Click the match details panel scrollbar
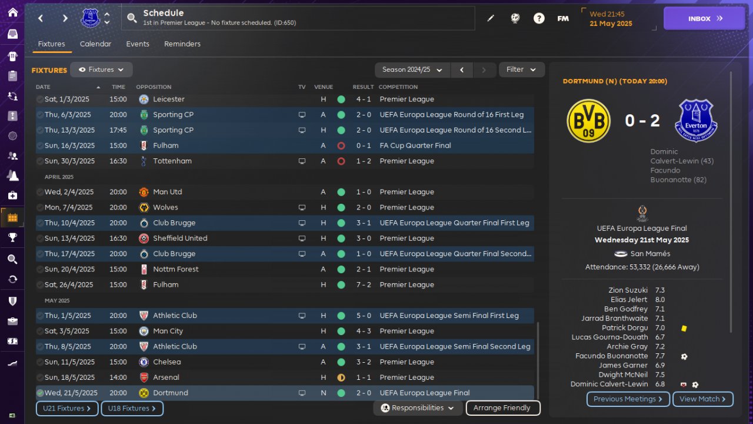This screenshot has width=753, height=424. click(x=732, y=202)
